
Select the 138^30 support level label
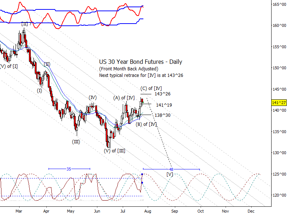coord(163,115)
